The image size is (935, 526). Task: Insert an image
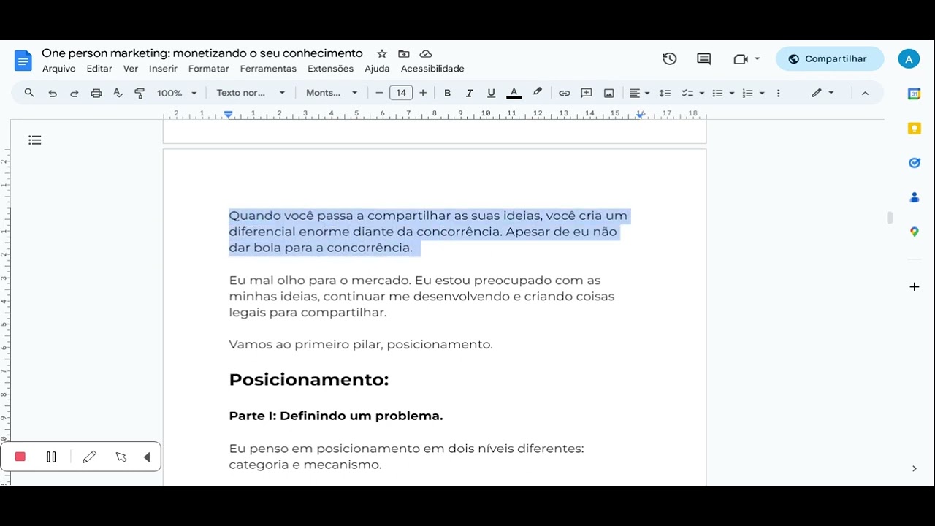[608, 93]
